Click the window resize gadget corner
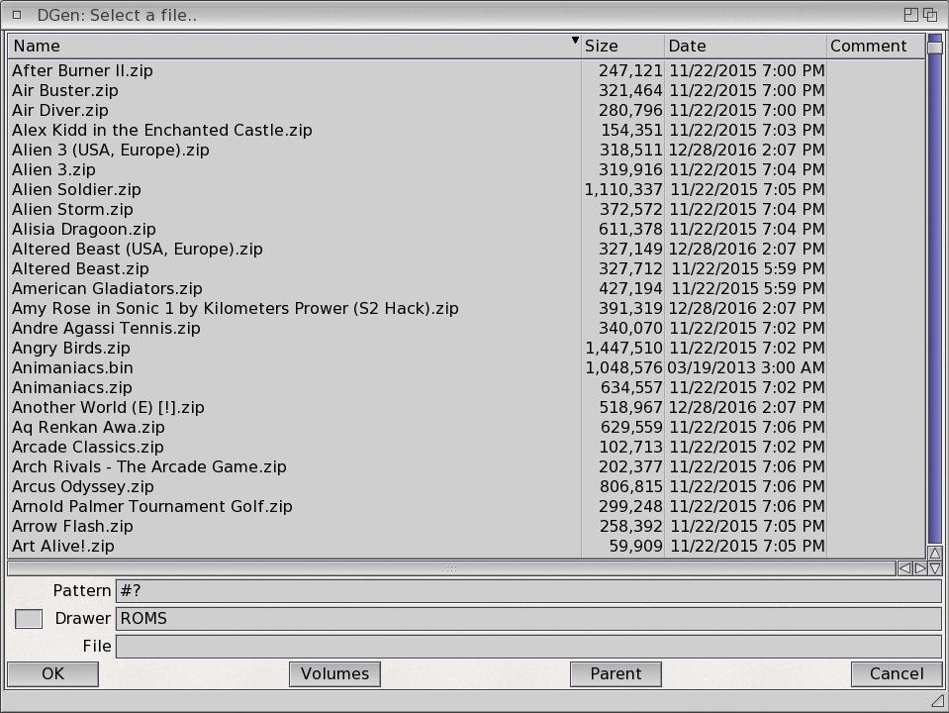Image resolution: width=949 pixels, height=713 pixels. pos(937,701)
